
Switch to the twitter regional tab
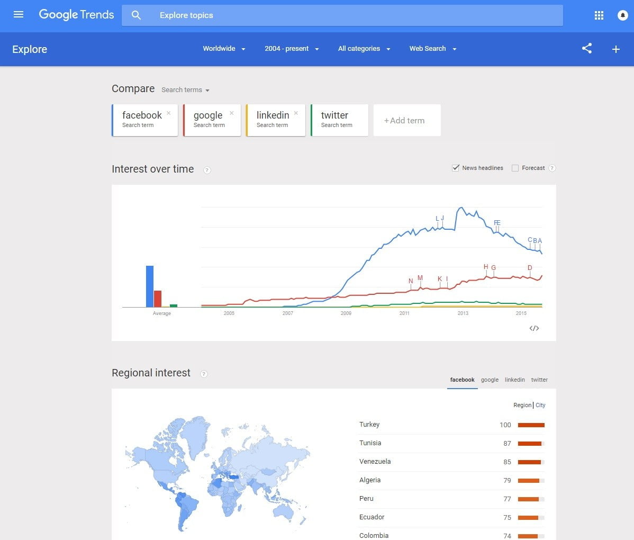coord(539,380)
